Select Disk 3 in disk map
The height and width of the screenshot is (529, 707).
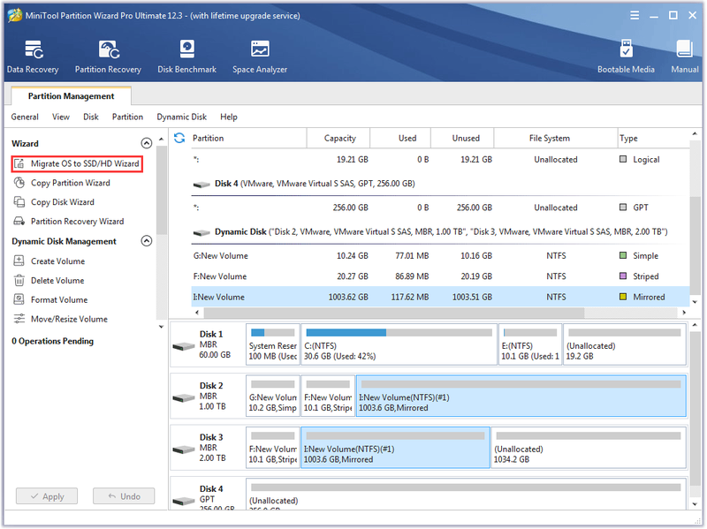tap(208, 449)
